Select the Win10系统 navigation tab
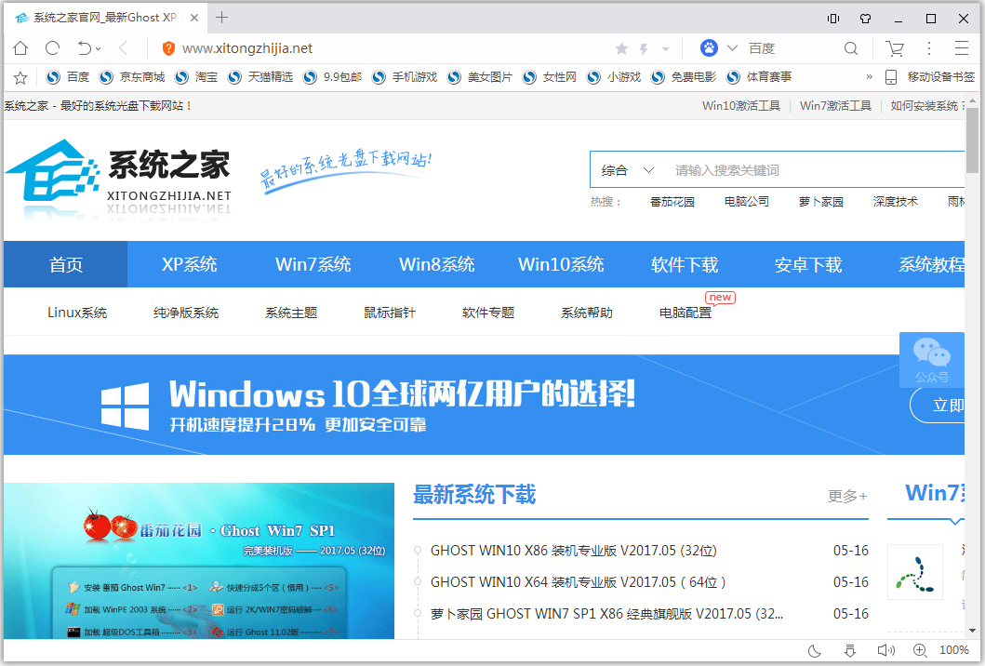 pos(561,264)
